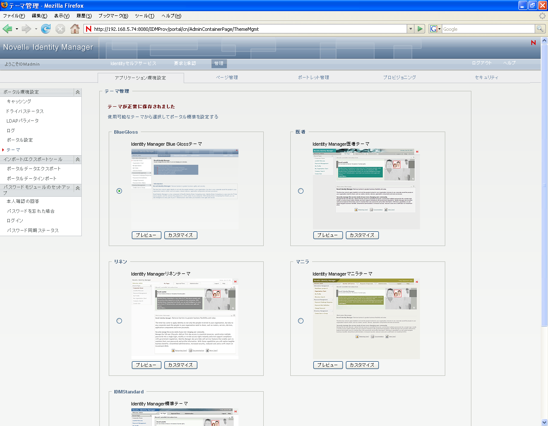Click the 医者 theme preview thumbnail
The width and height of the screenshot is (548, 426).
(x=366, y=189)
